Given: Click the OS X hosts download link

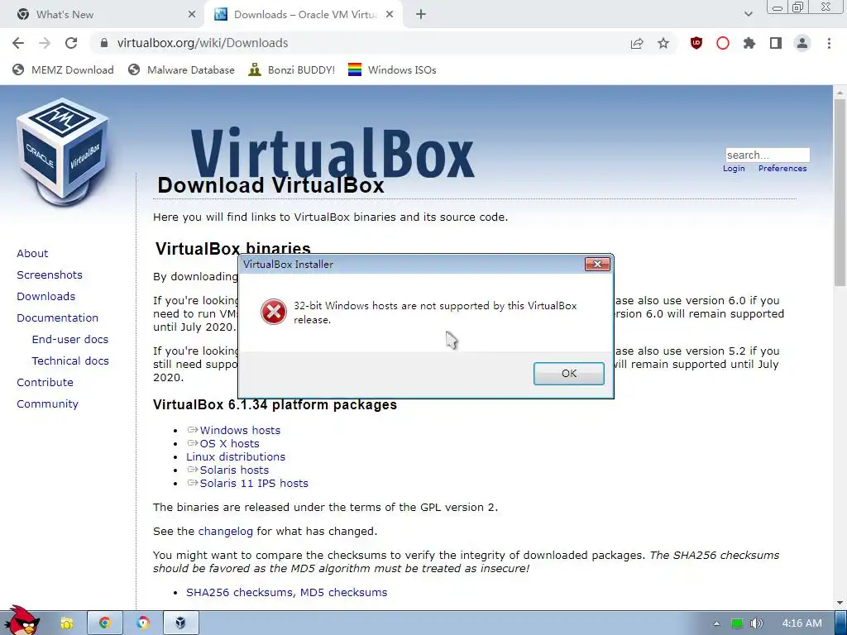Looking at the screenshot, I should coord(230,443).
